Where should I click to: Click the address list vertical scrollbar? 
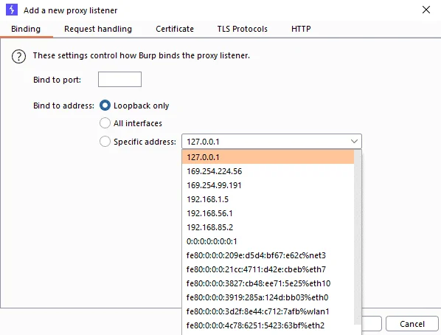(357, 237)
